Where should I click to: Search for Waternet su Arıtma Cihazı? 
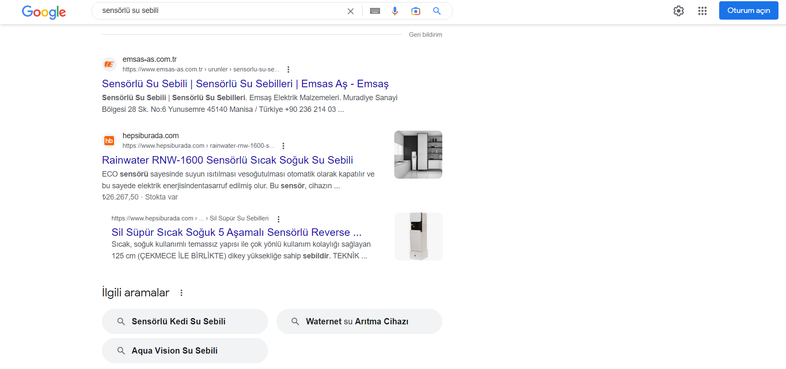[x=359, y=321]
